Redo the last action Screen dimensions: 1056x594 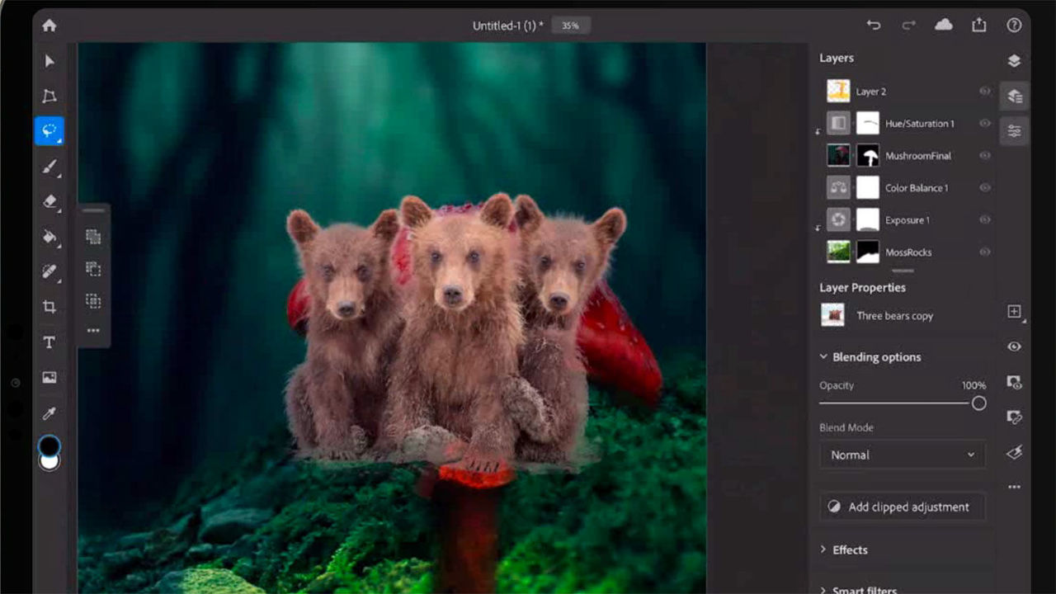tap(908, 26)
